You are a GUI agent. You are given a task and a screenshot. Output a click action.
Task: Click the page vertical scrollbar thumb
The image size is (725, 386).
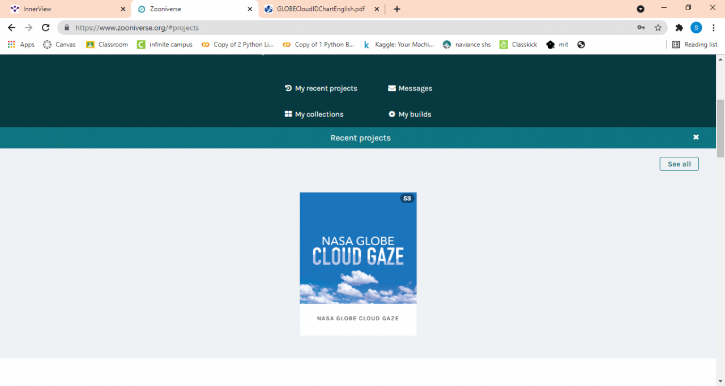[x=720, y=128]
